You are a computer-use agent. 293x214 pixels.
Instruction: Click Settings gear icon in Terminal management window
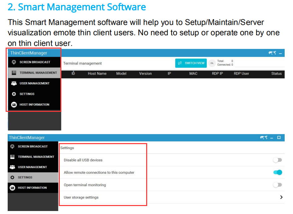pyautogui.click(x=14, y=94)
